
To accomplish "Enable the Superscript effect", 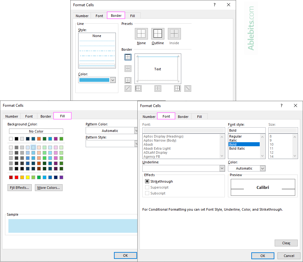I will [147, 187].
